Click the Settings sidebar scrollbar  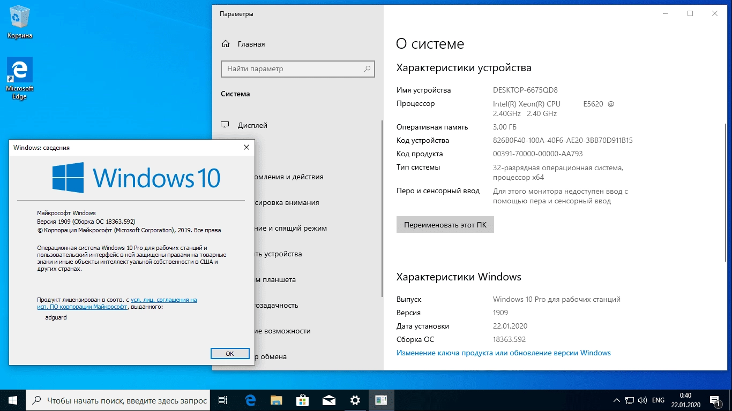(x=382, y=209)
